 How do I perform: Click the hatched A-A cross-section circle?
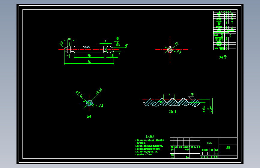[89, 103]
